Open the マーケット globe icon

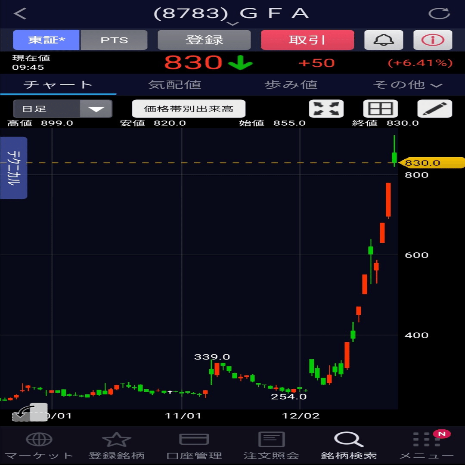[x=39, y=439]
